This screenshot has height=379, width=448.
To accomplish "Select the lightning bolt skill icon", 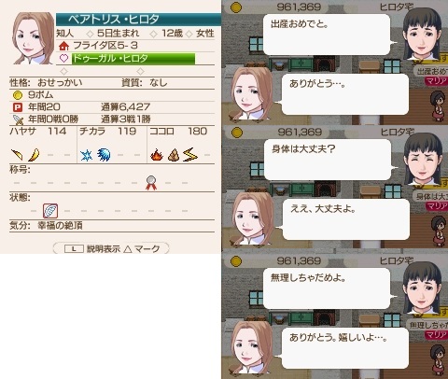I will click(x=190, y=154).
